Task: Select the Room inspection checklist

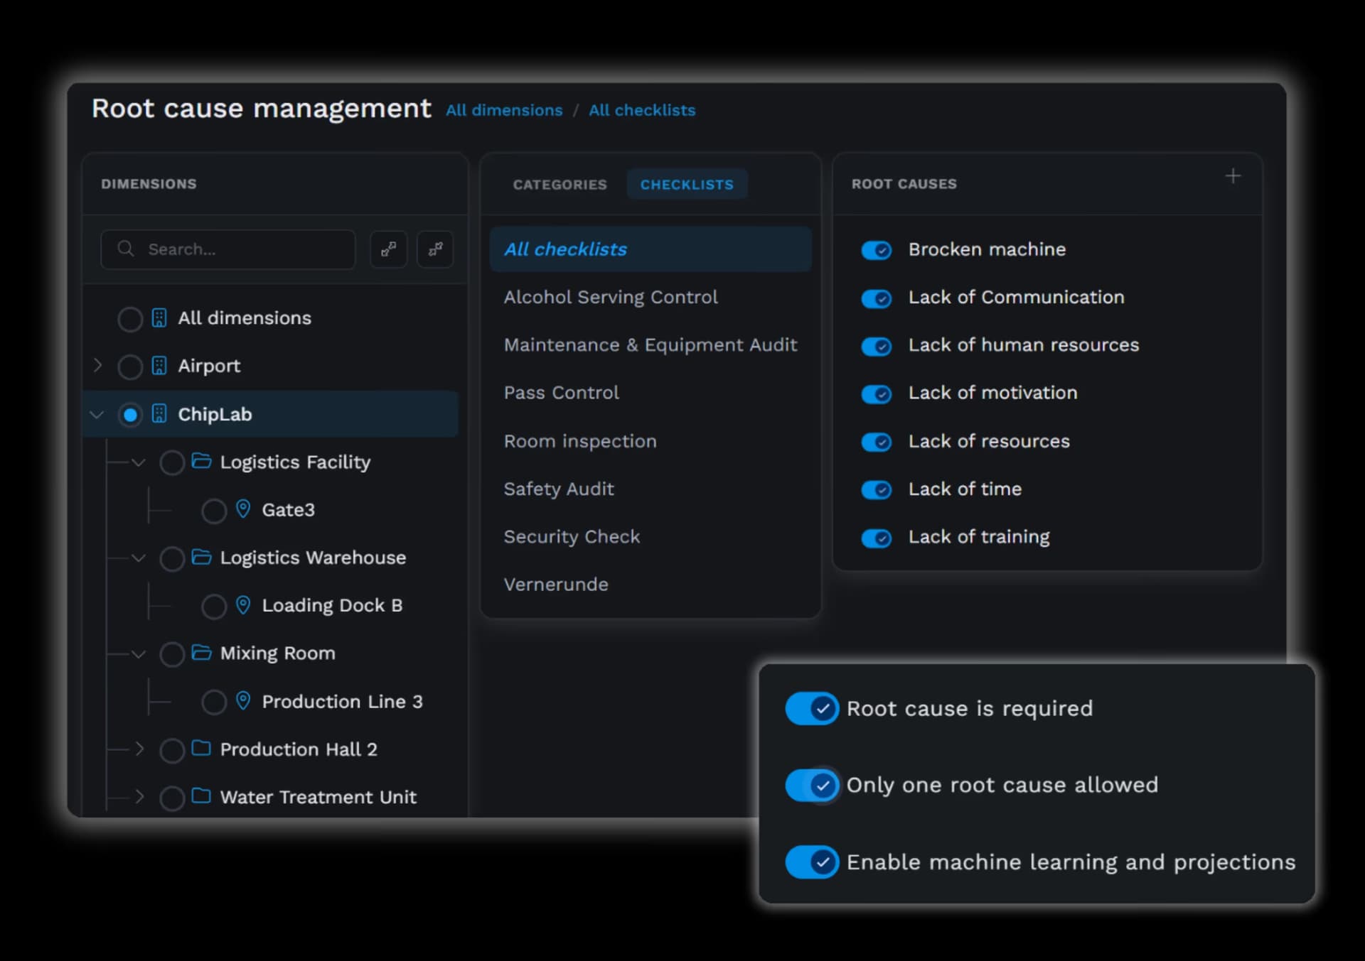Action: (x=580, y=441)
